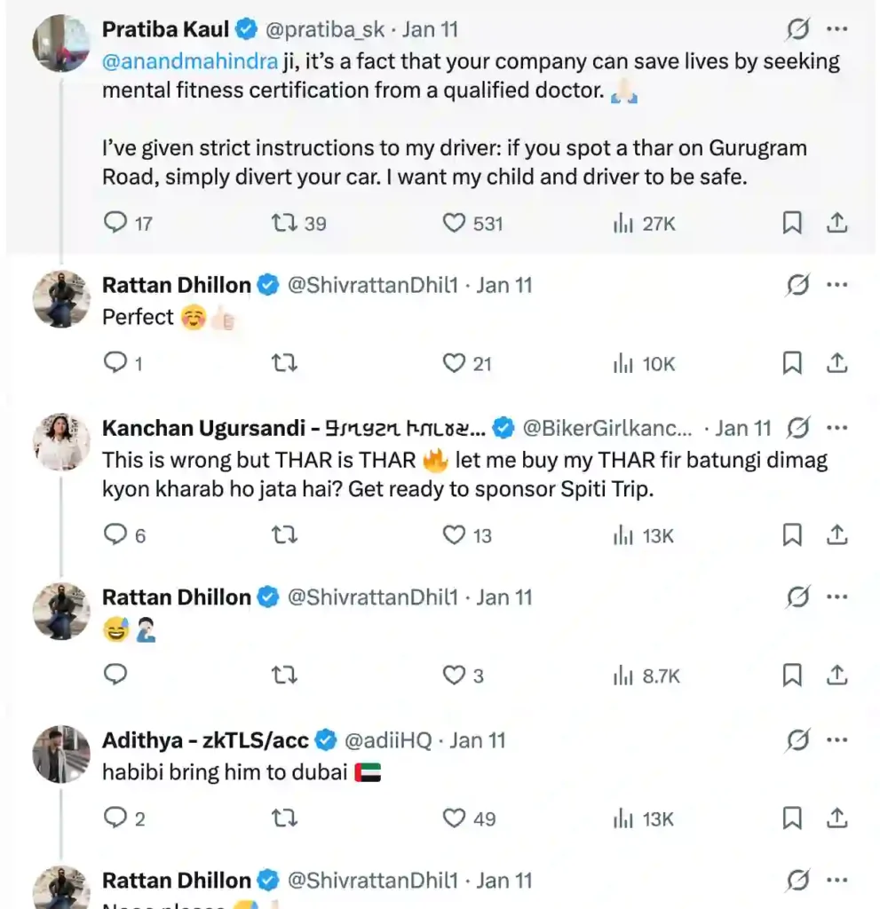Open more options on Kanchan Ugursandi's tweet
The height and width of the screenshot is (909, 880).
click(836, 428)
